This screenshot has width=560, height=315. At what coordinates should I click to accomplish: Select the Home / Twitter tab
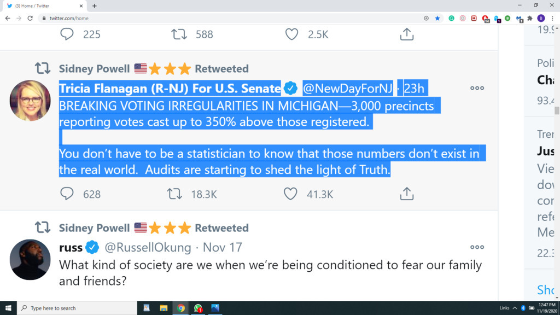44,6
